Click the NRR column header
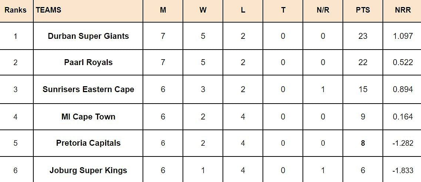 pos(402,10)
